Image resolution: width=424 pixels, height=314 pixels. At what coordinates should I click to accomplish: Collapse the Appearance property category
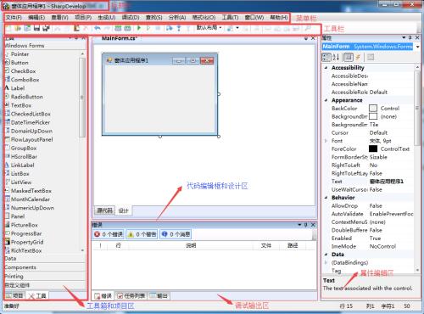(x=326, y=100)
